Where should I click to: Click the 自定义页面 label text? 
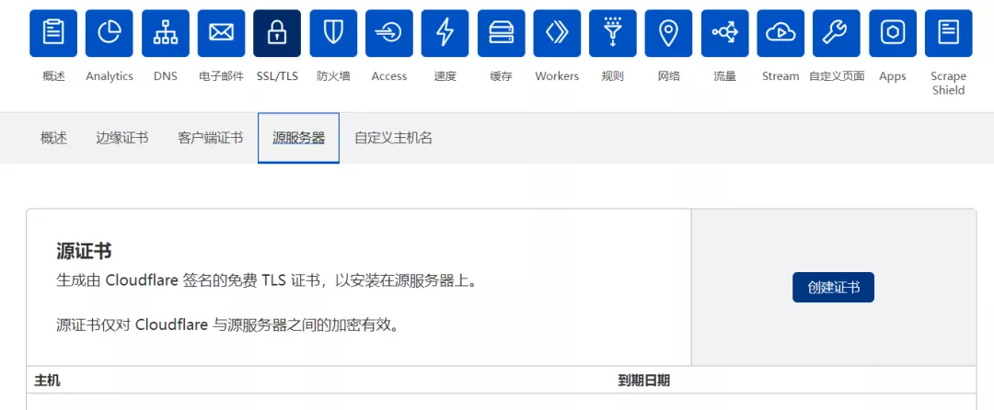(837, 76)
